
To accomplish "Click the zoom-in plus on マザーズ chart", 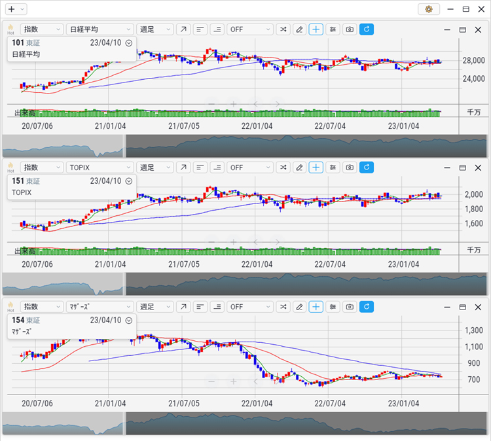I will click(233, 381).
